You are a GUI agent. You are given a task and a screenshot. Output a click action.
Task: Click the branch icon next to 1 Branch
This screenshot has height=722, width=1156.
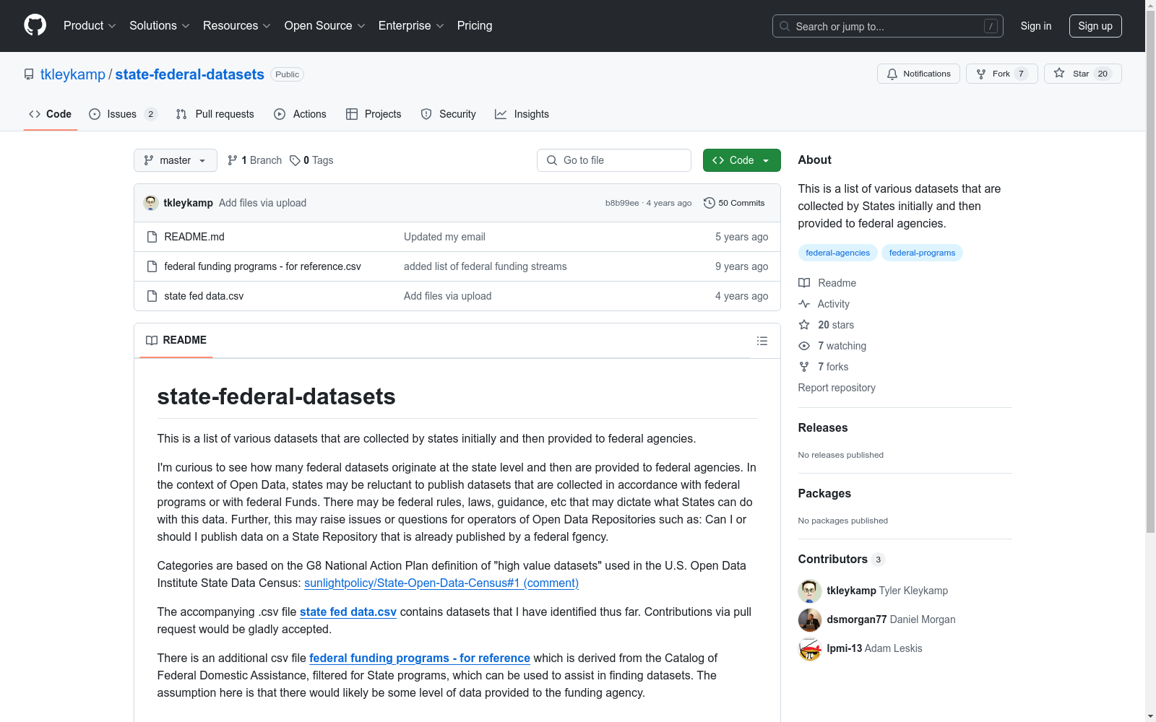(x=233, y=160)
